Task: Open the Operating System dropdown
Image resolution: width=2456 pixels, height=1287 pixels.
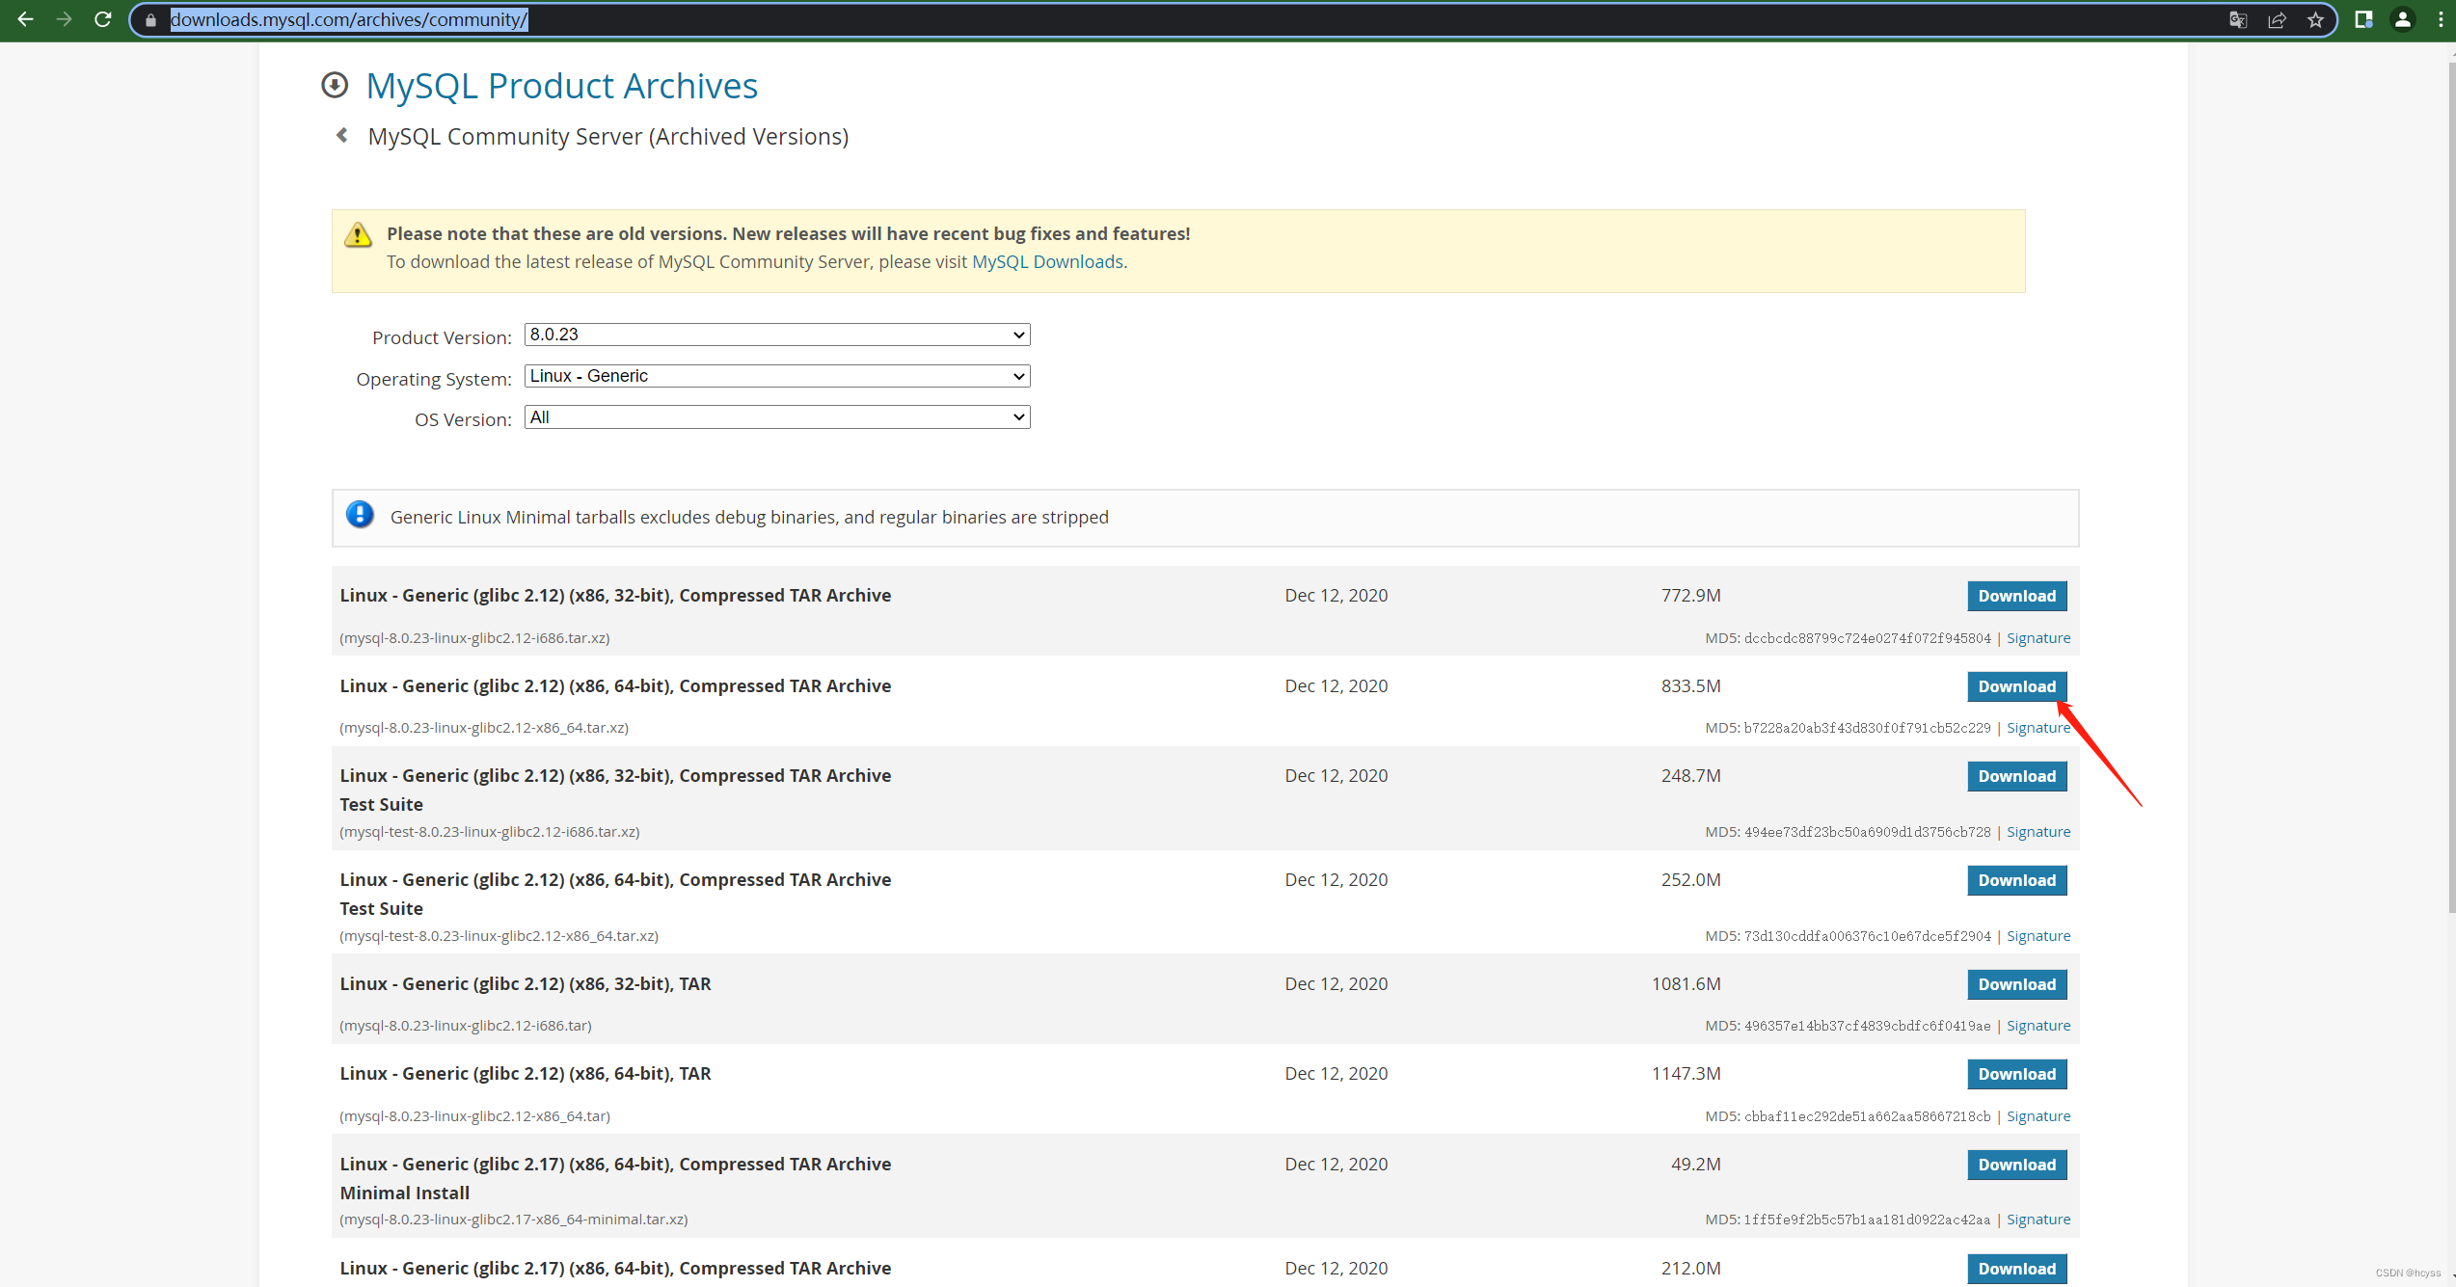Action: pyautogui.click(x=776, y=376)
